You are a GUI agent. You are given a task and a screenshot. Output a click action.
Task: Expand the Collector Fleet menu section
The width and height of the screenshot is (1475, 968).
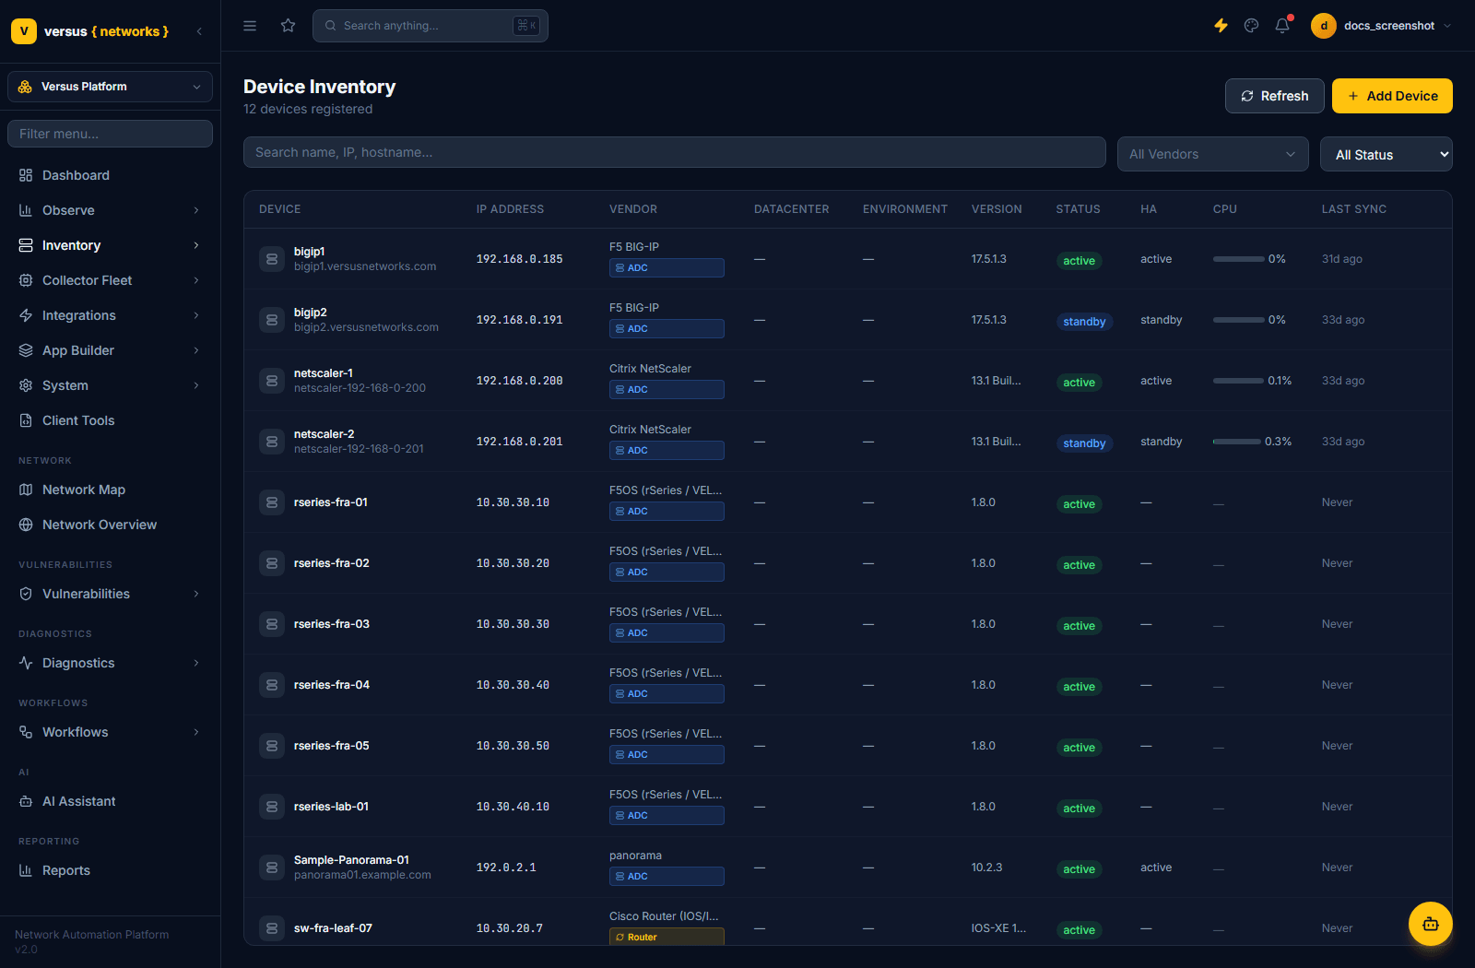pos(110,280)
